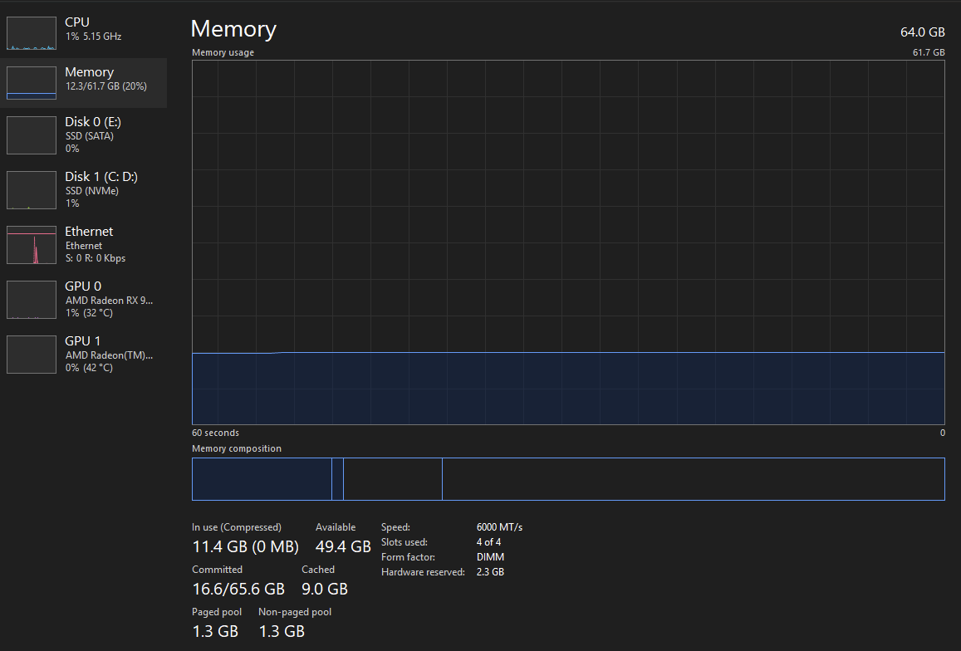This screenshot has width=961, height=651.
Task: Click the in-use segment of Memory composition
Action: point(261,479)
